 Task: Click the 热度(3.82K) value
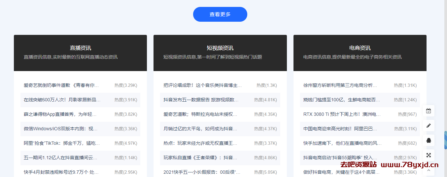pos(126,114)
